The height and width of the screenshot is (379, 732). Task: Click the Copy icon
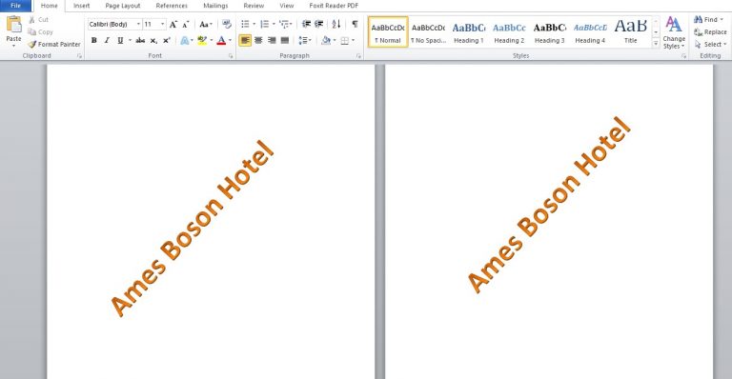tap(31, 31)
